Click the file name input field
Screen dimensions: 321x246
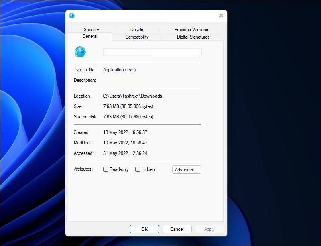152,52
